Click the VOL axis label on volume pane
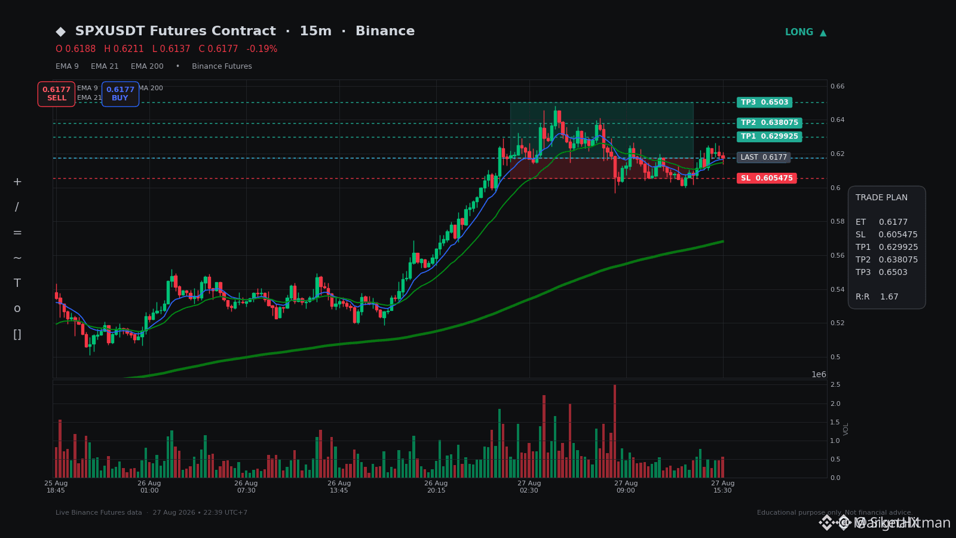Image resolution: width=956 pixels, height=538 pixels. pyautogui.click(x=845, y=429)
